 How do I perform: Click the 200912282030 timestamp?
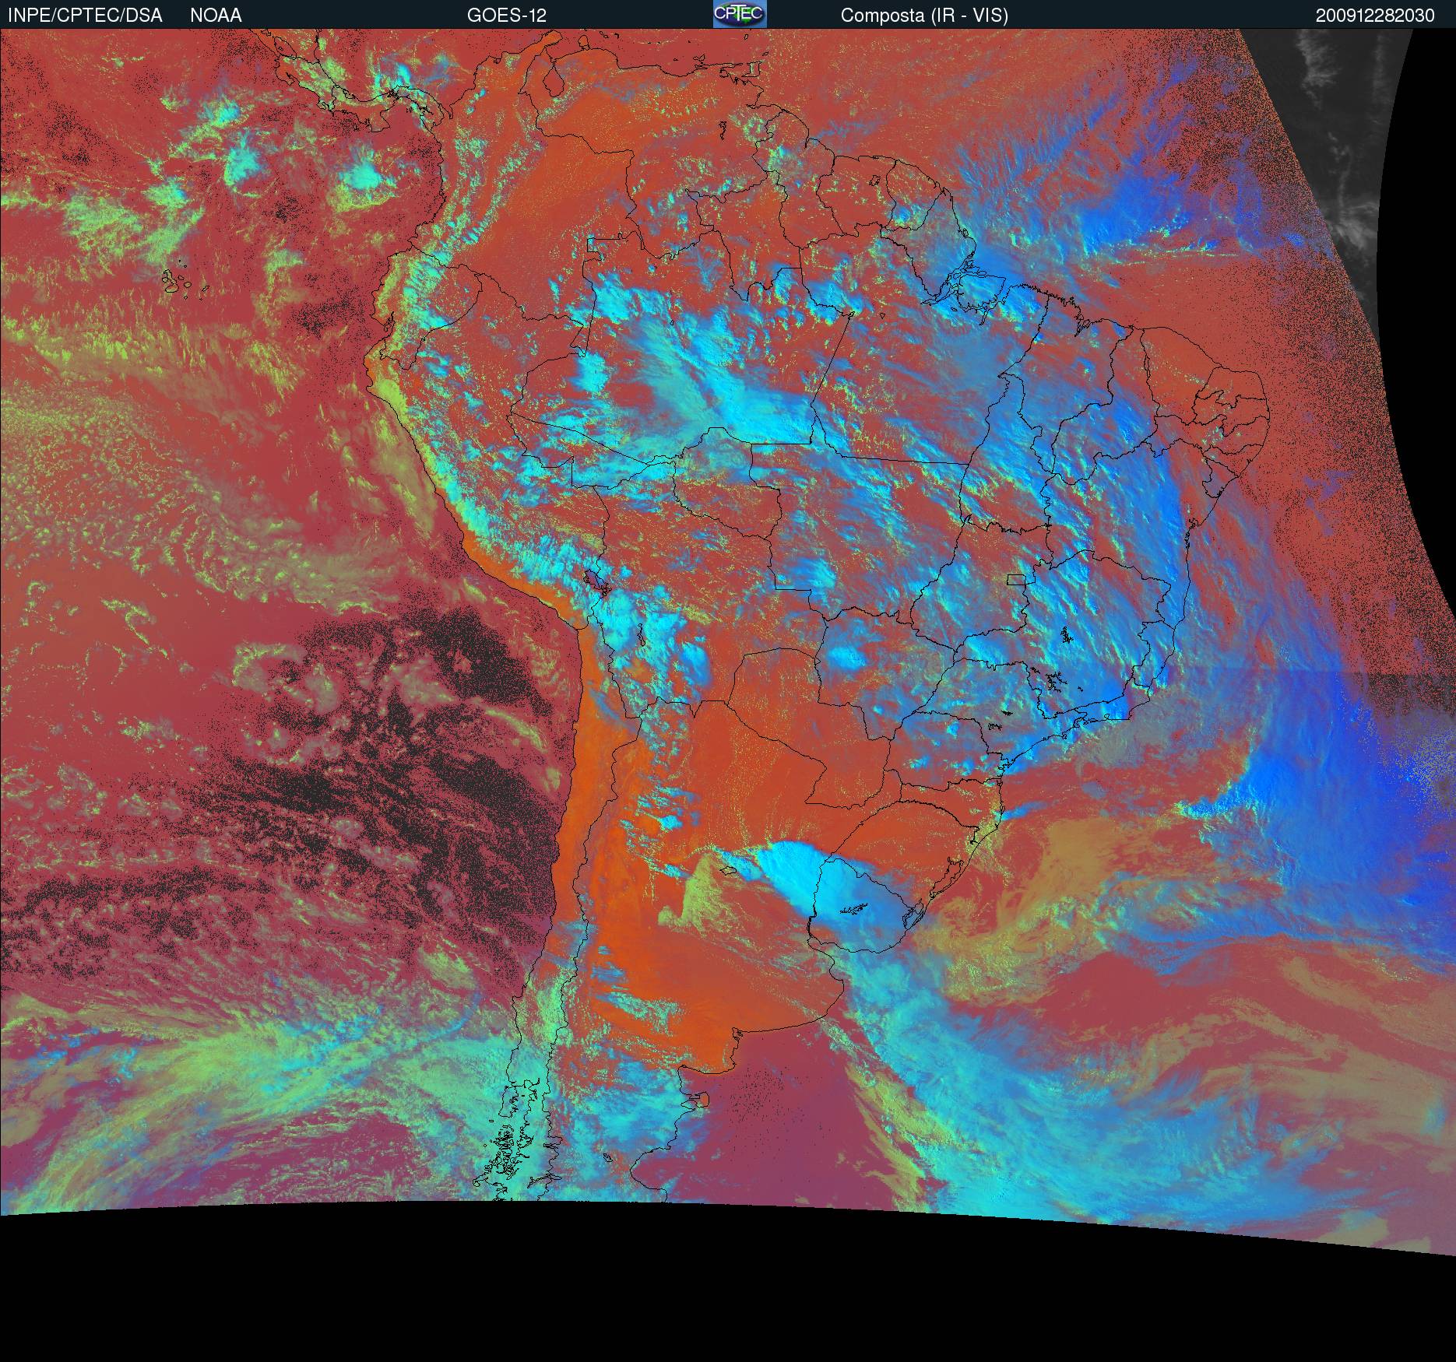pyautogui.click(x=1374, y=16)
